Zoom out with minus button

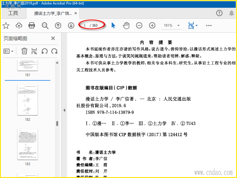tap(139, 26)
